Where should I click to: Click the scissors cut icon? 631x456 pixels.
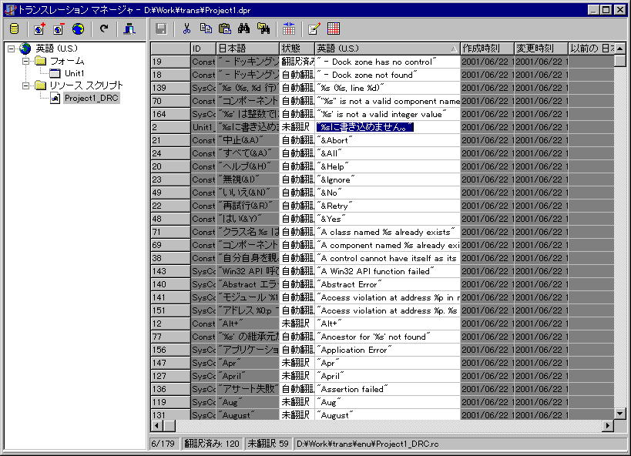pos(186,29)
